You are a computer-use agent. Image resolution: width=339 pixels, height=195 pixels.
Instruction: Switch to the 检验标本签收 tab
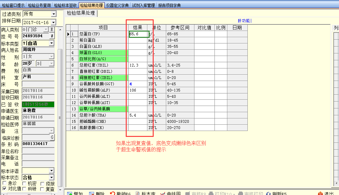click(x=65, y=5)
